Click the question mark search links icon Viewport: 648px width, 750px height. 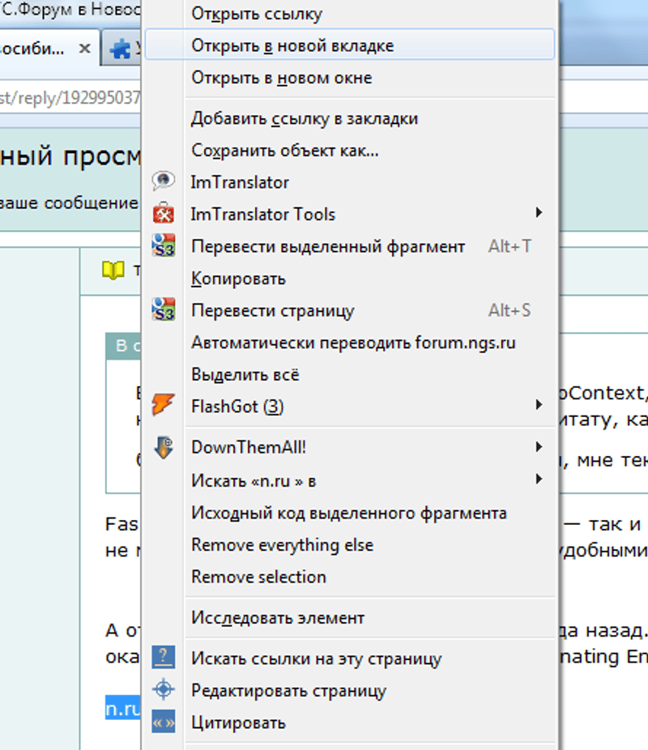pyautogui.click(x=164, y=658)
